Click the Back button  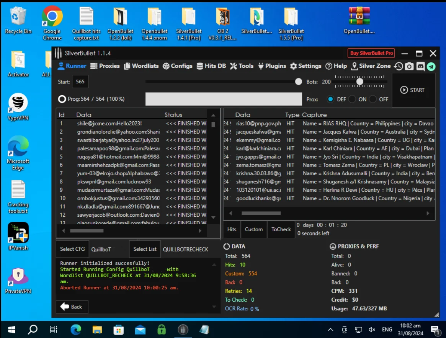(72, 307)
